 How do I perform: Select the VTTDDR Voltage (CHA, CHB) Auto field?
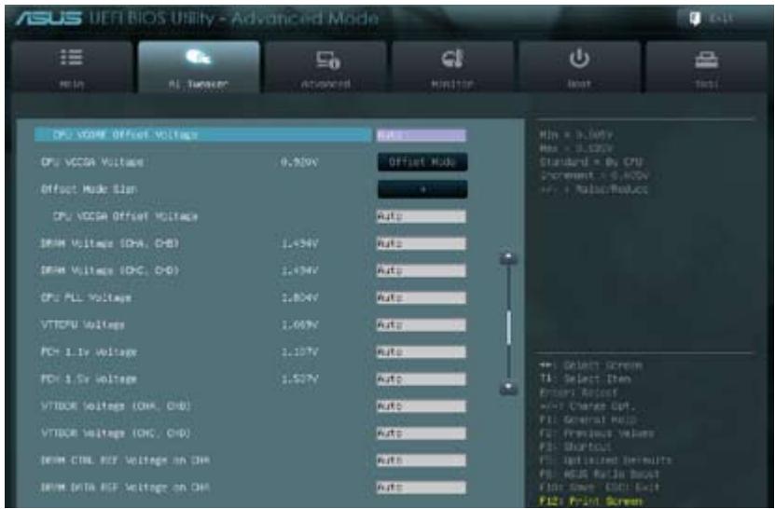point(422,406)
